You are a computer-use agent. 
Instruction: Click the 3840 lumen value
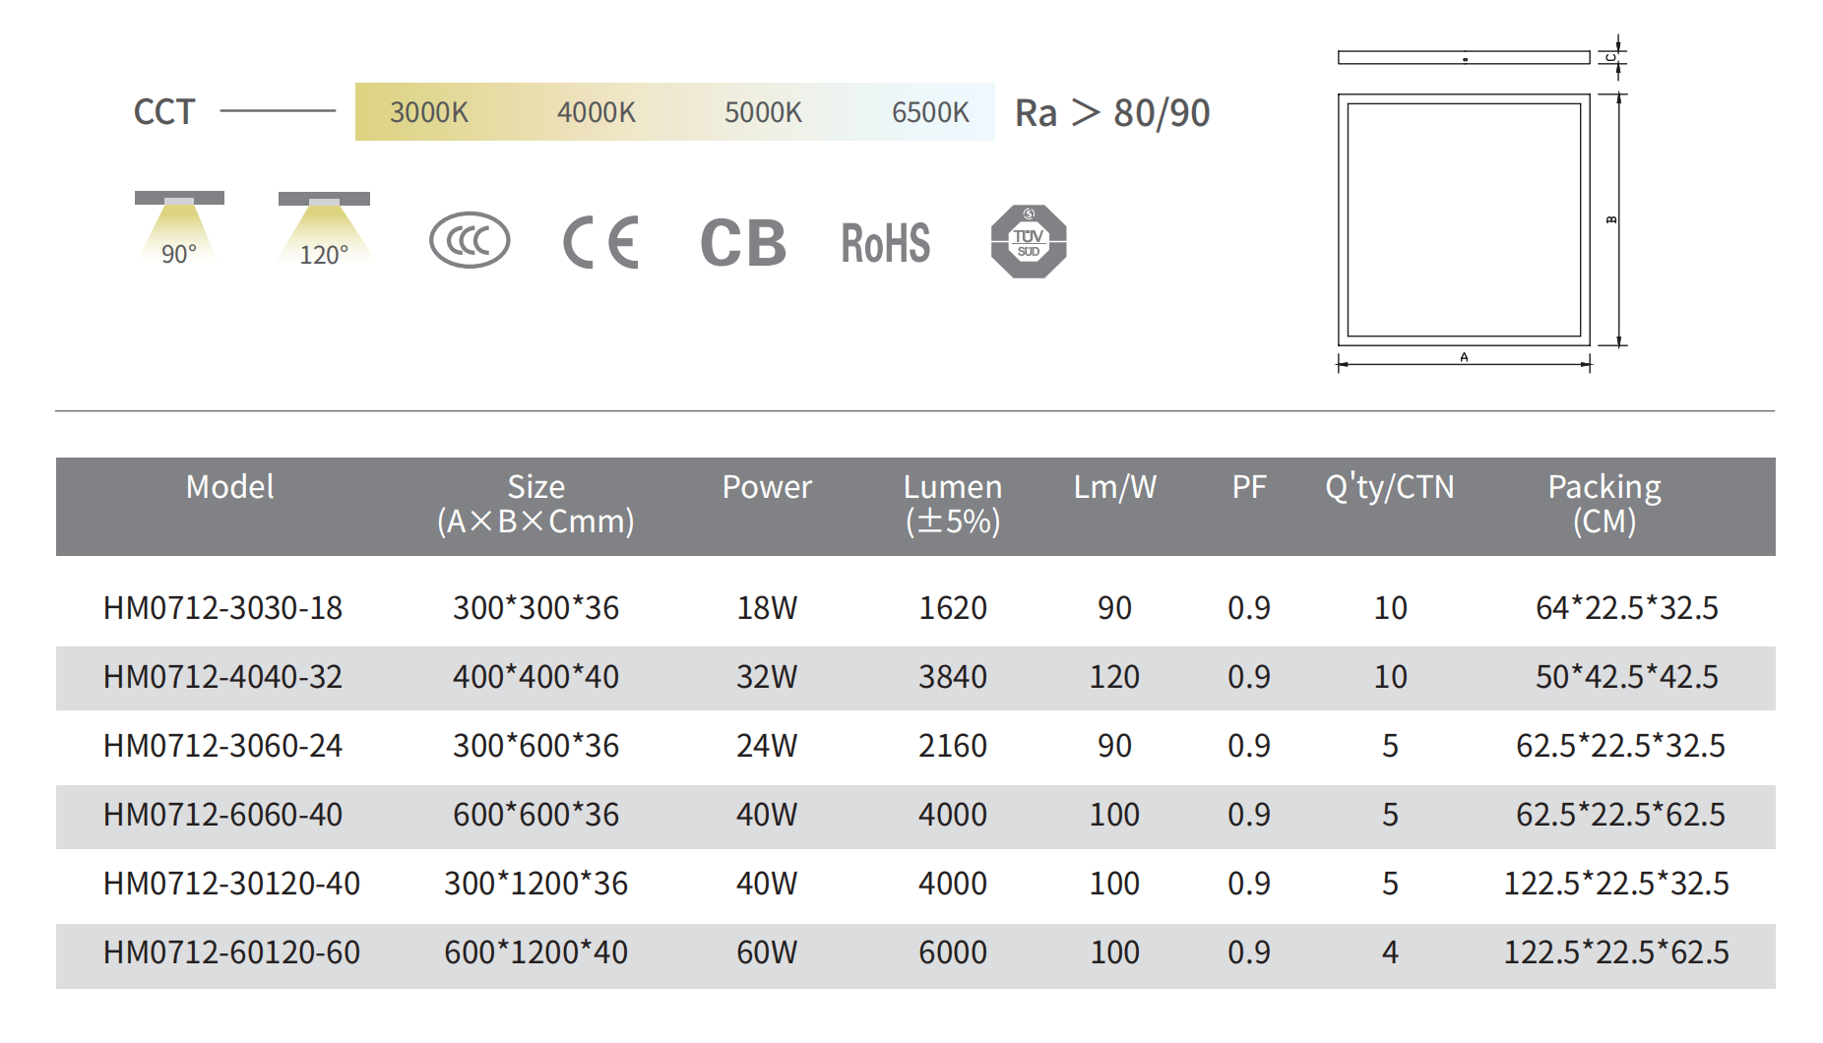pos(953,677)
